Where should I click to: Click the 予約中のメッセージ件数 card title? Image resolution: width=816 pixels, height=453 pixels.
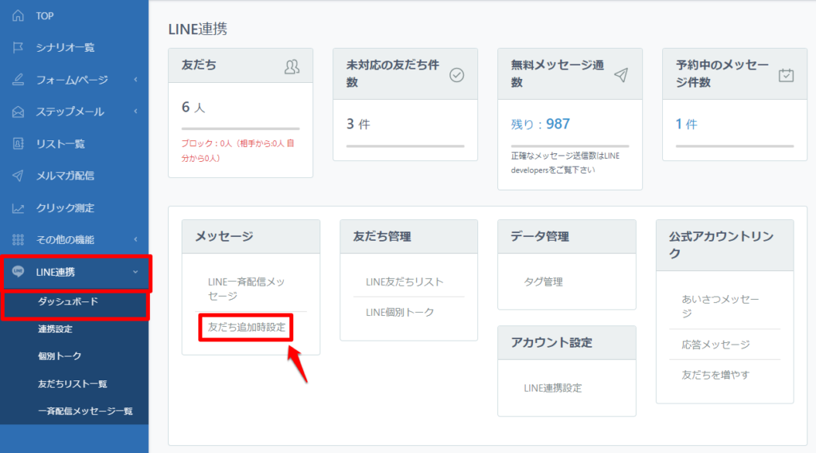[x=722, y=73]
